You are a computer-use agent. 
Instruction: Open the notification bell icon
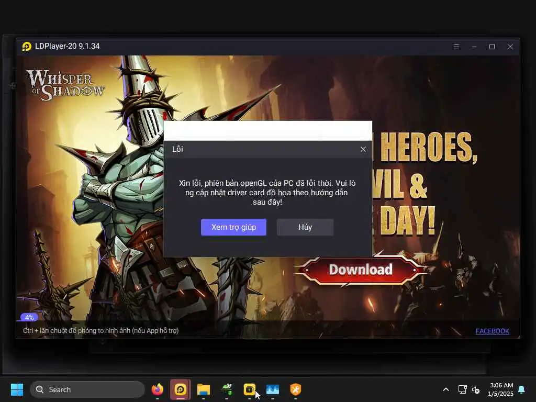coord(522,389)
